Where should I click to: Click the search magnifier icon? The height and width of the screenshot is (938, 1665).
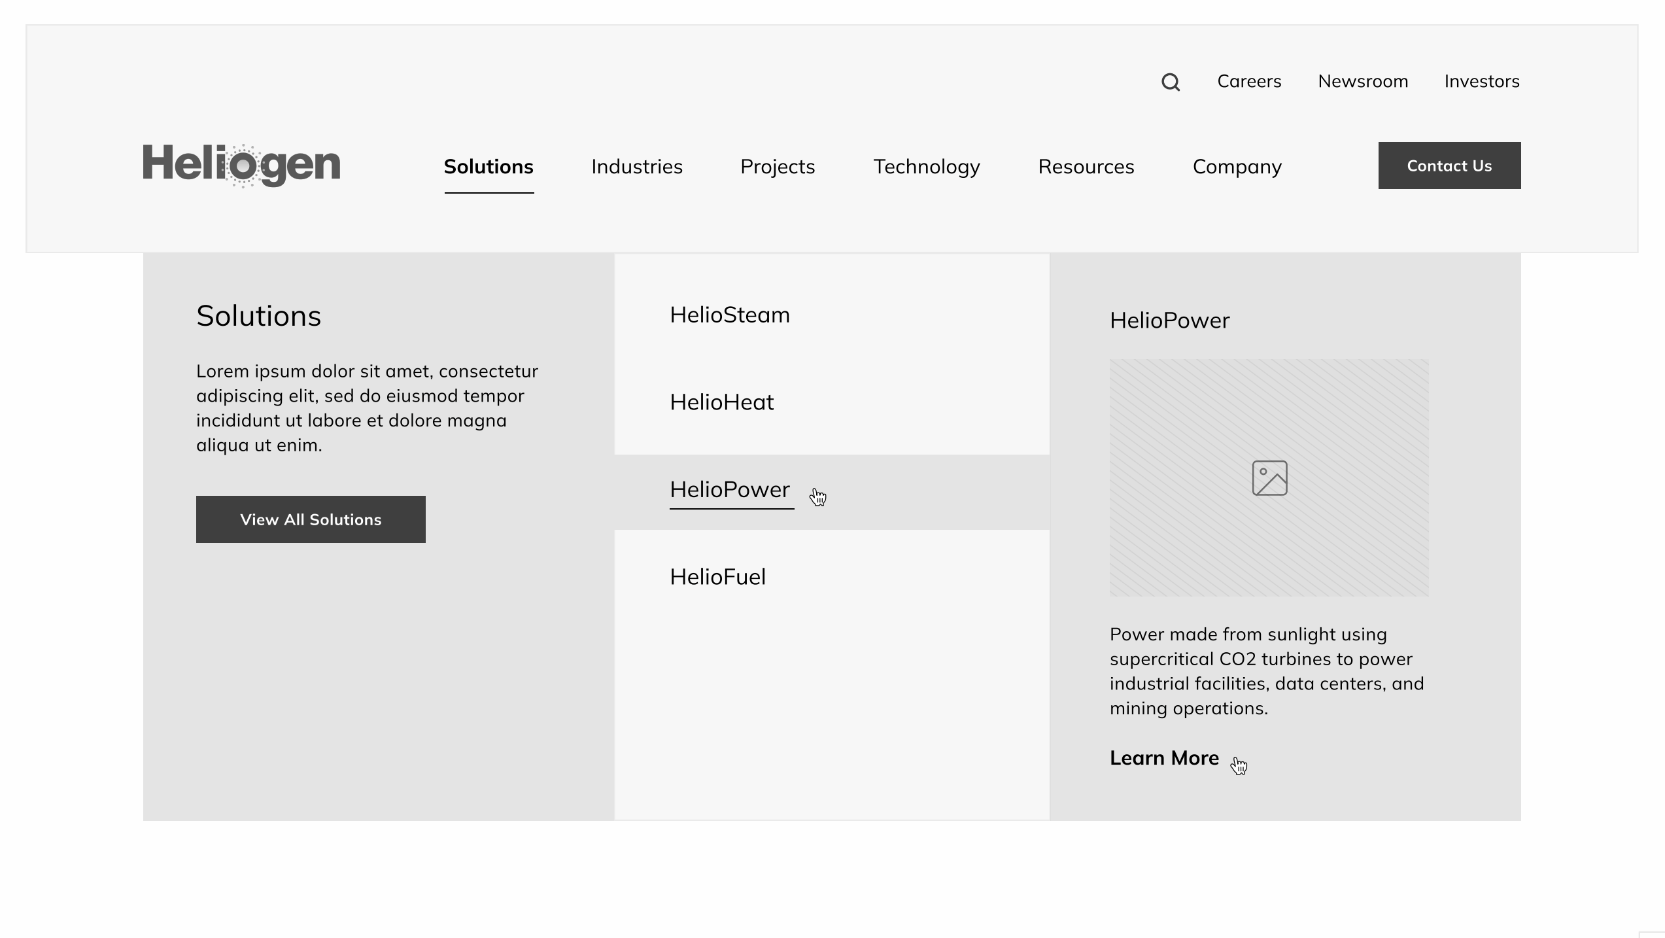pyautogui.click(x=1170, y=82)
